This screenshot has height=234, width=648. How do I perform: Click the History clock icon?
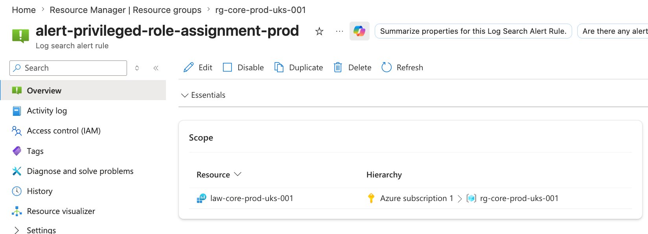point(17,191)
